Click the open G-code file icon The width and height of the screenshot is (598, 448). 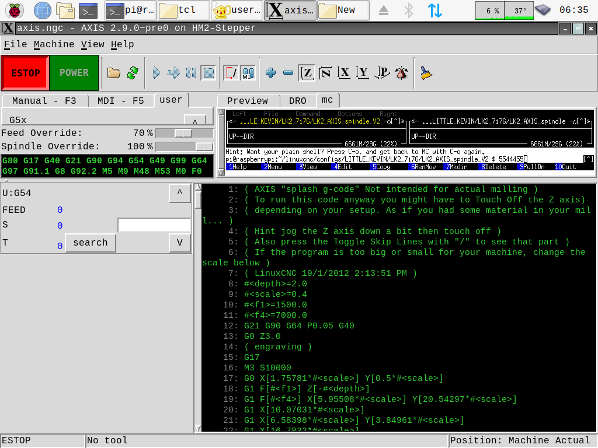click(114, 73)
